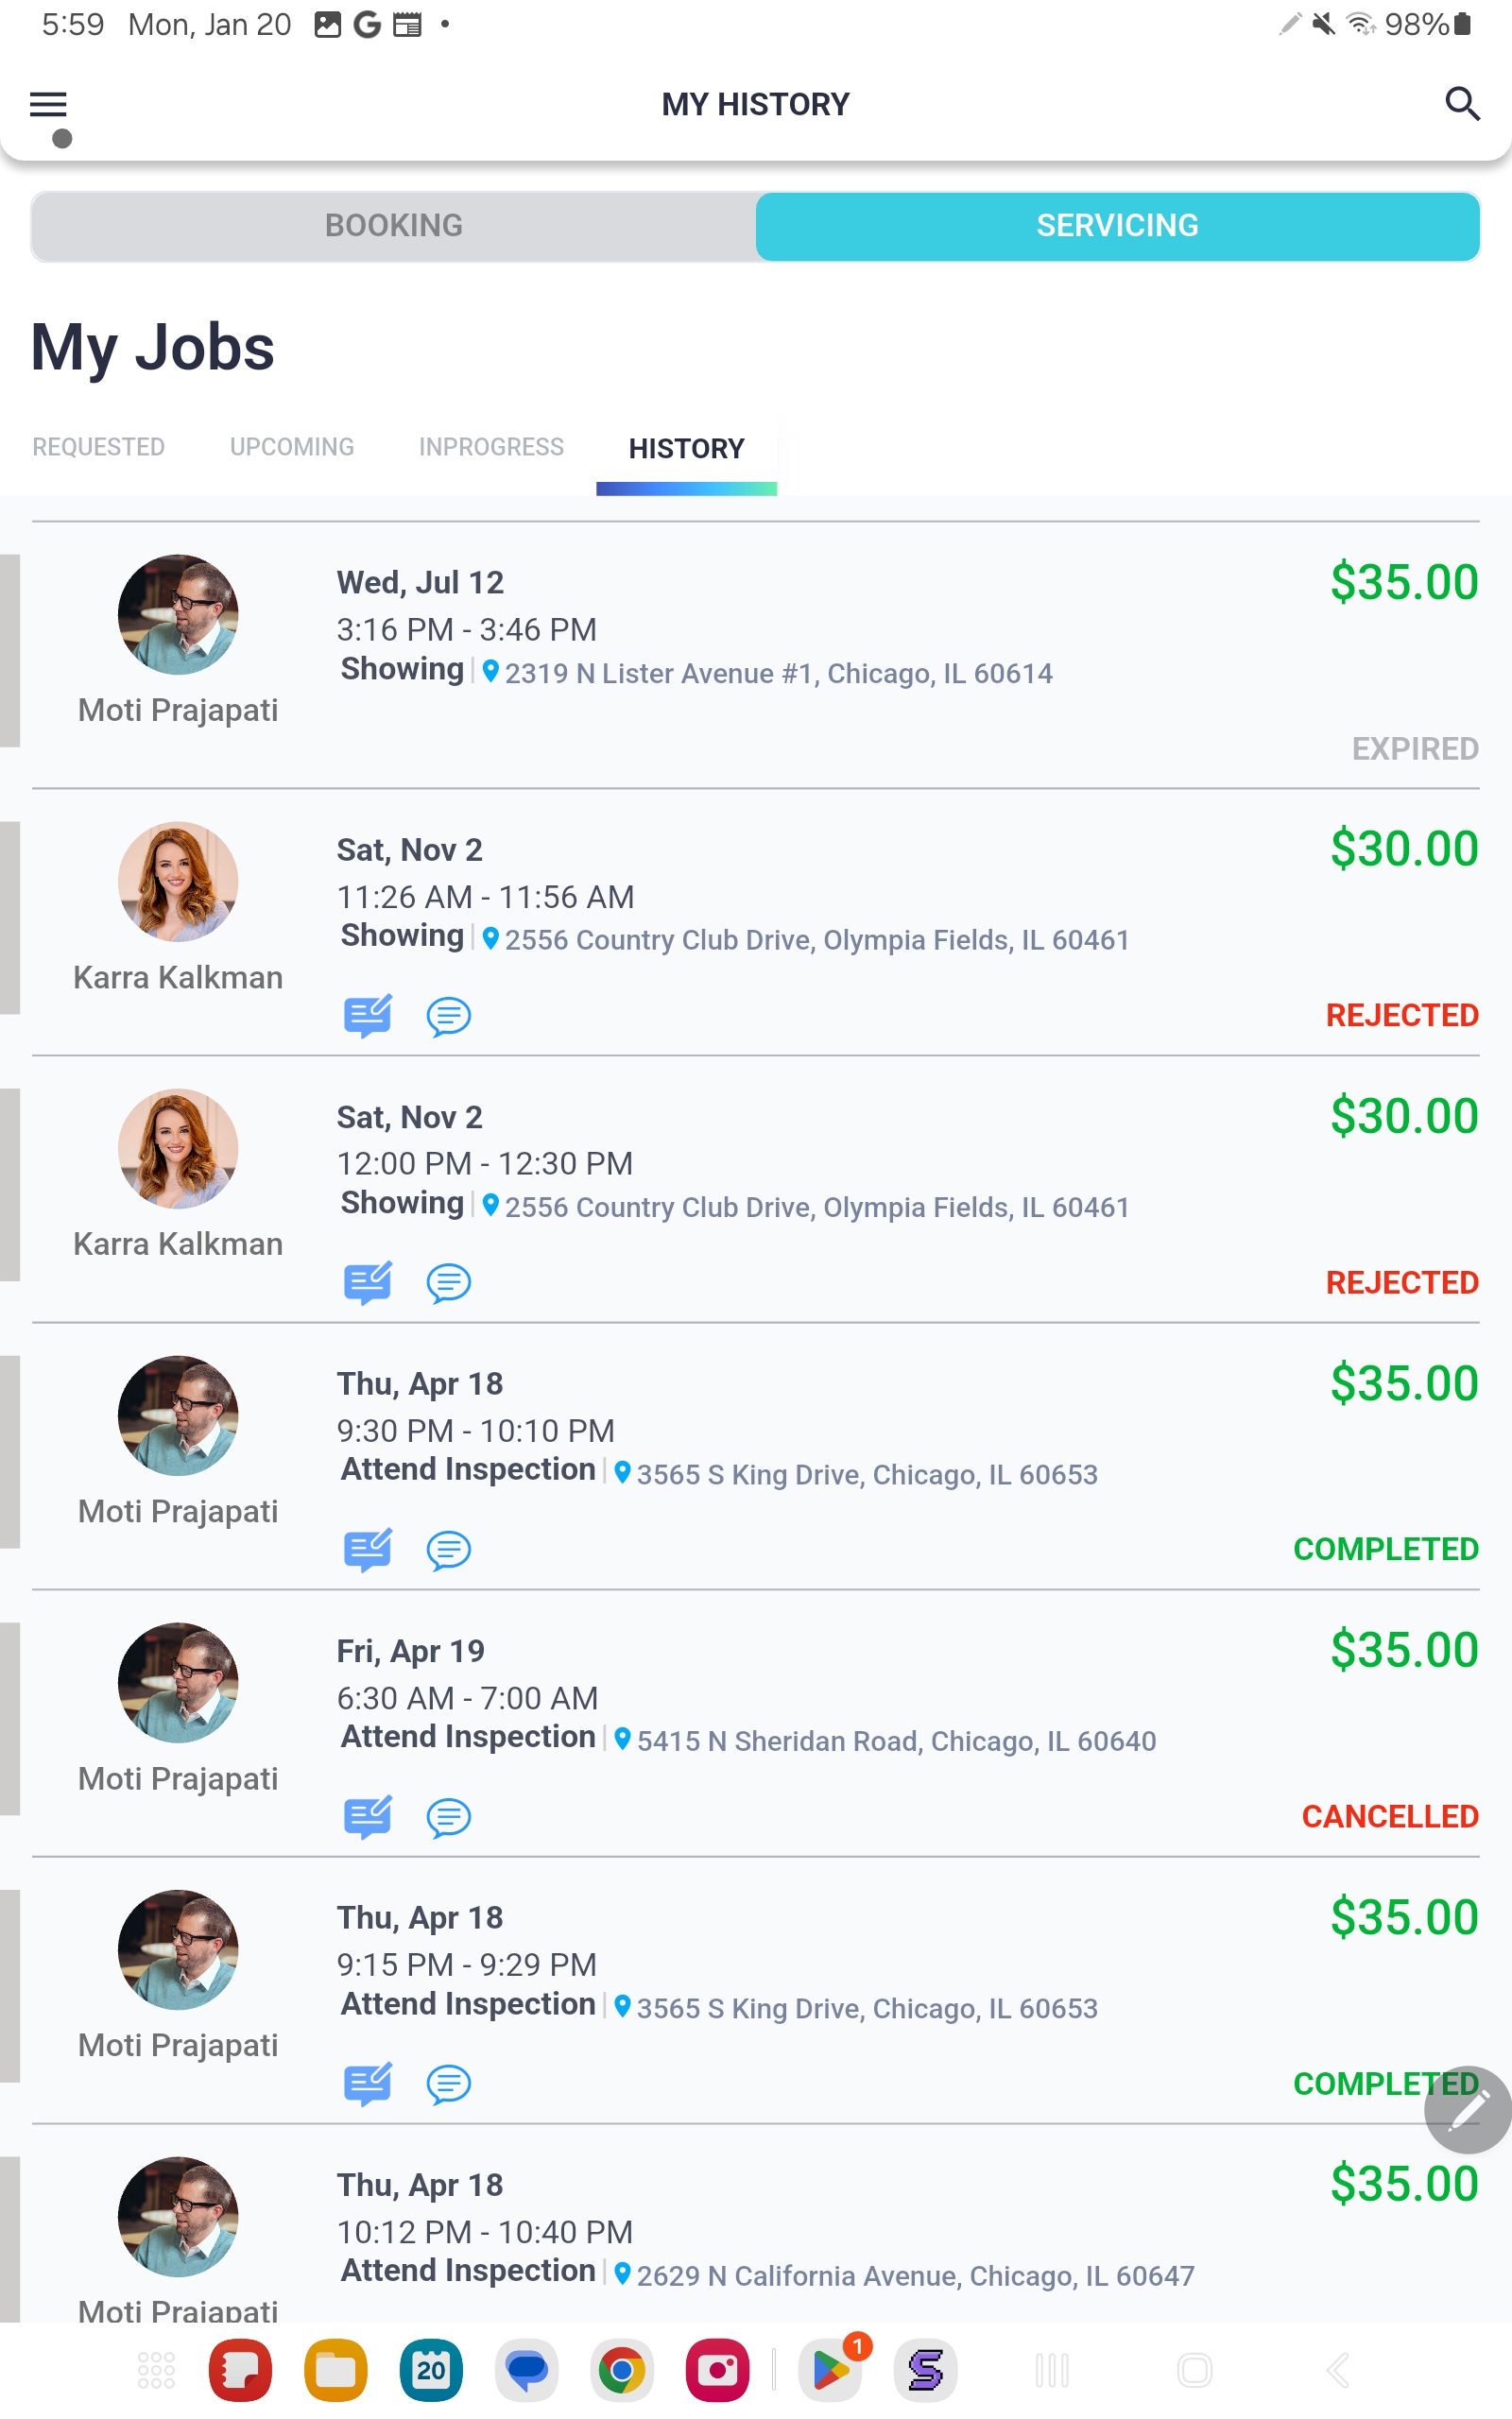Launch Google Play Store from the dock
This screenshot has height=2419, width=1512.
click(x=830, y=2370)
